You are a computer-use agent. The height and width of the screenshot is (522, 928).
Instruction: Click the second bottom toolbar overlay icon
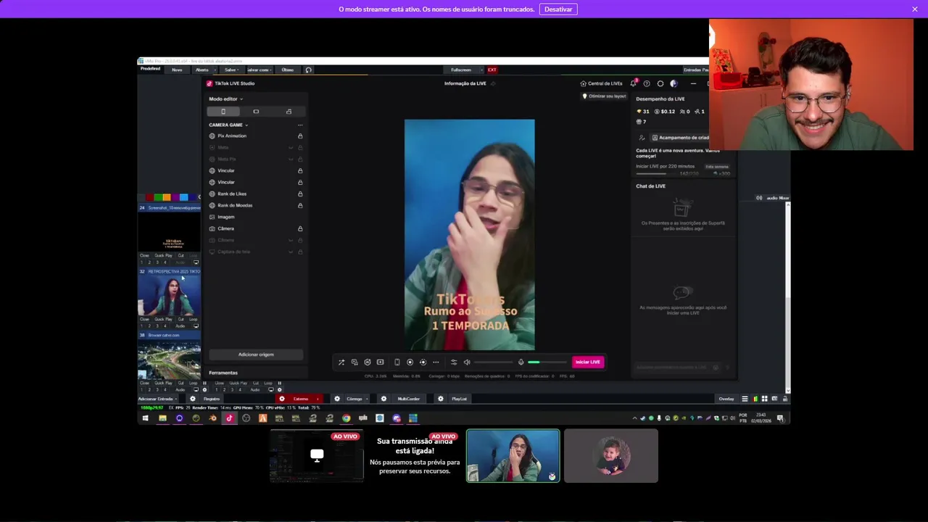(355, 362)
